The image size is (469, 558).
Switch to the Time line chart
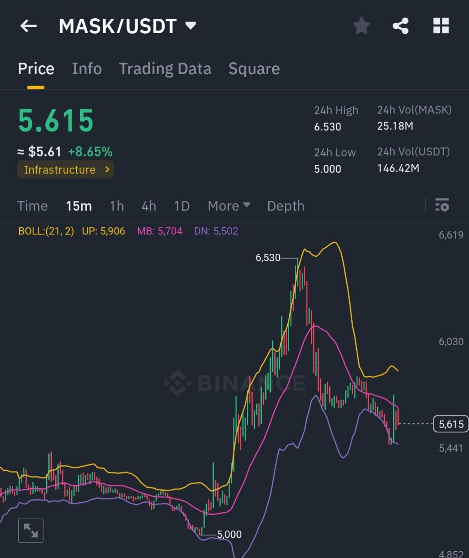[x=32, y=206]
